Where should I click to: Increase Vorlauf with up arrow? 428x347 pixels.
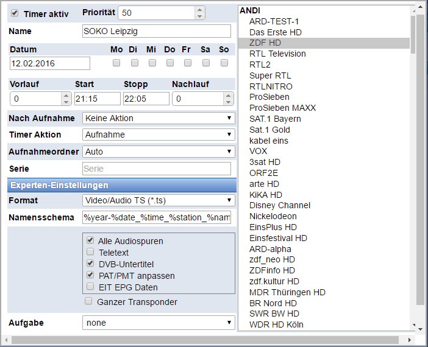click(x=66, y=96)
